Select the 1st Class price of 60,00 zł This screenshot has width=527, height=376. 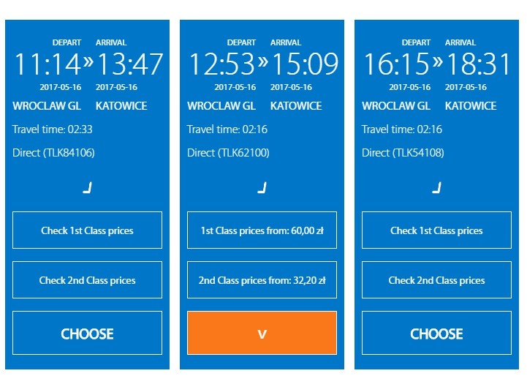(x=262, y=230)
